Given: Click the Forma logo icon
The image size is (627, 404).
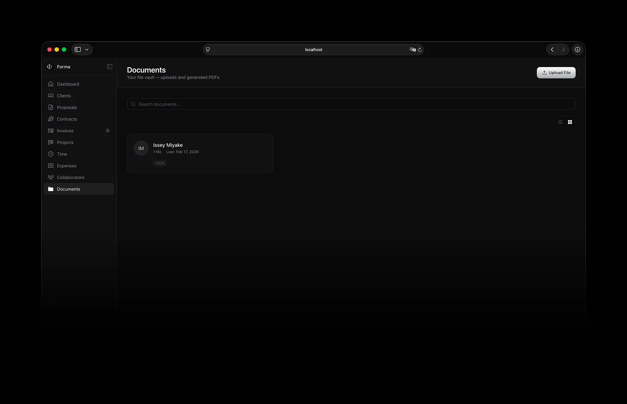Looking at the screenshot, I should pyautogui.click(x=49, y=67).
